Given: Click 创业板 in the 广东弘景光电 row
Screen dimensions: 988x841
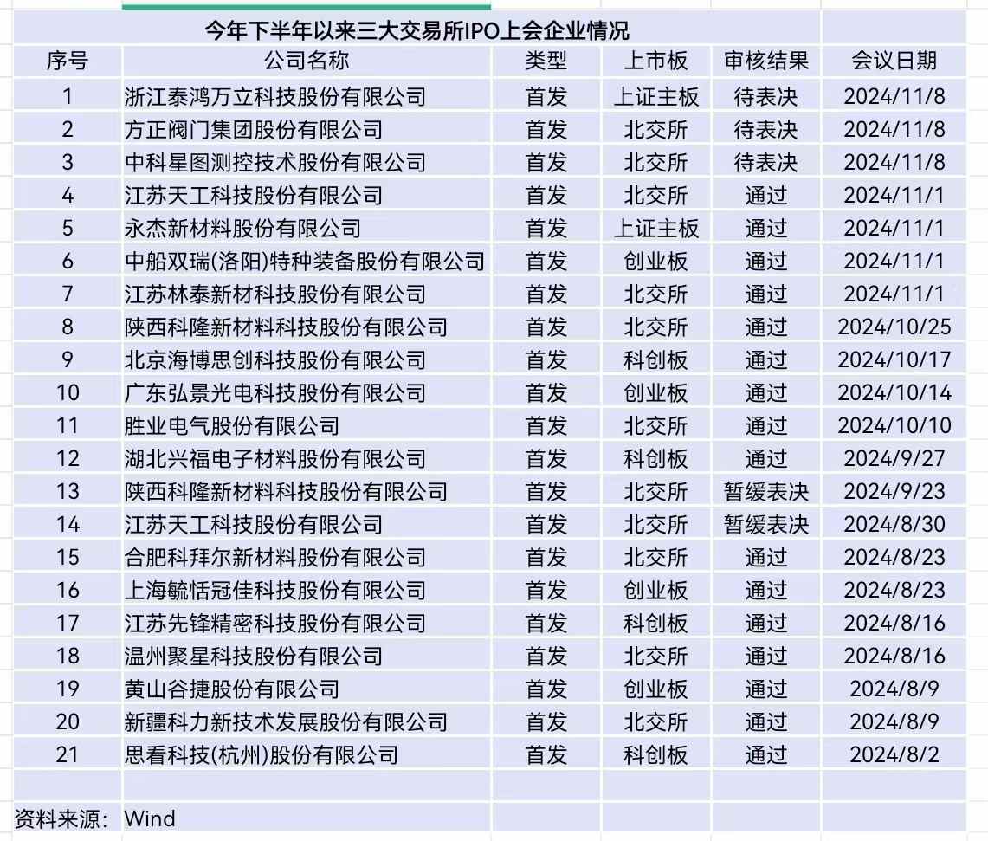Looking at the screenshot, I should 656,392.
